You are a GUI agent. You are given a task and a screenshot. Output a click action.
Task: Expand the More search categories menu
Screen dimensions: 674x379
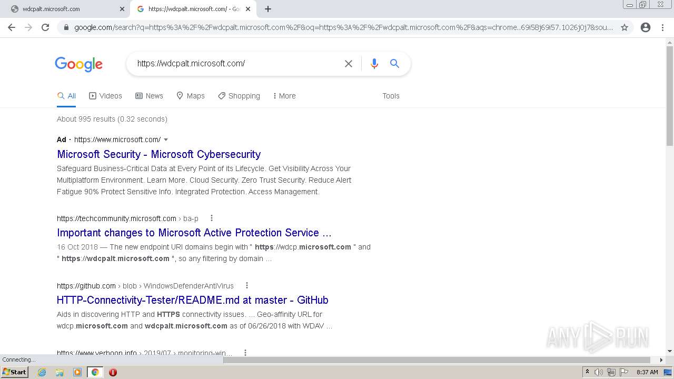pos(284,96)
